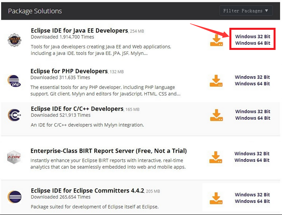Click the PHP Developers package icon
This screenshot has height=215, width=282.
pyautogui.click(x=14, y=81)
